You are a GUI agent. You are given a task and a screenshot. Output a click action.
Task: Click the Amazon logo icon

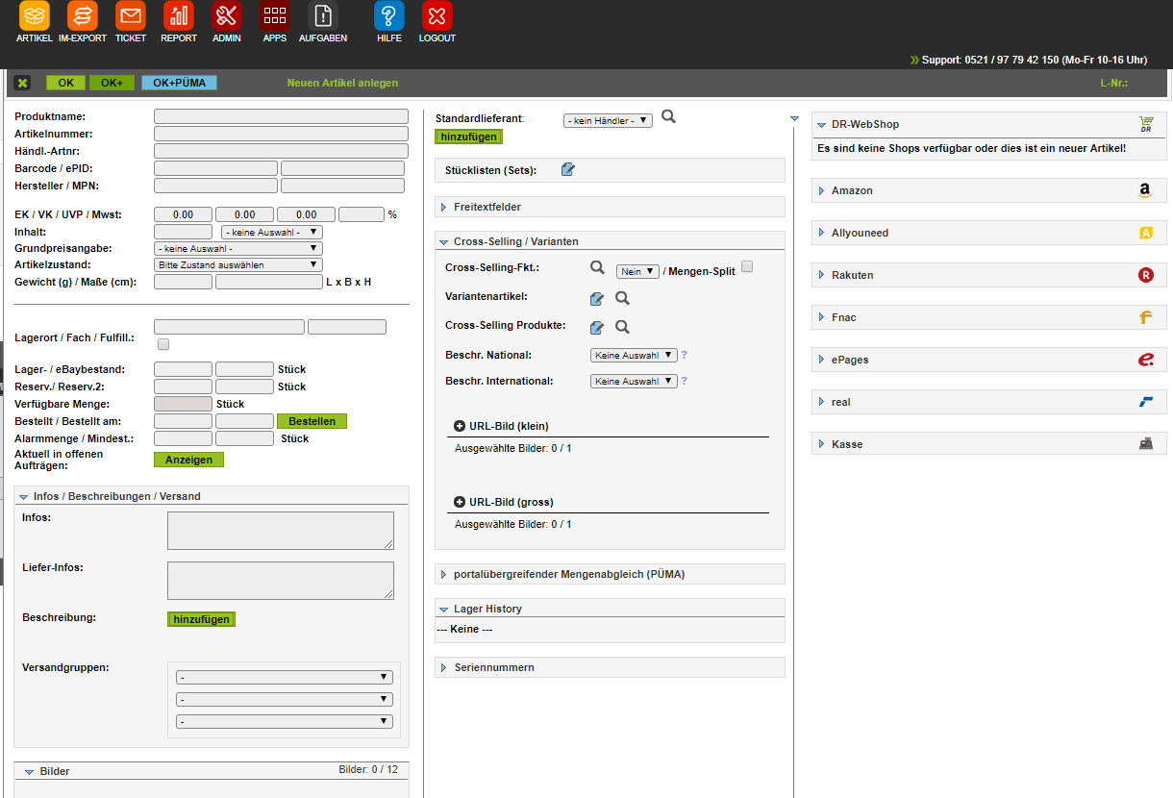click(x=1145, y=190)
